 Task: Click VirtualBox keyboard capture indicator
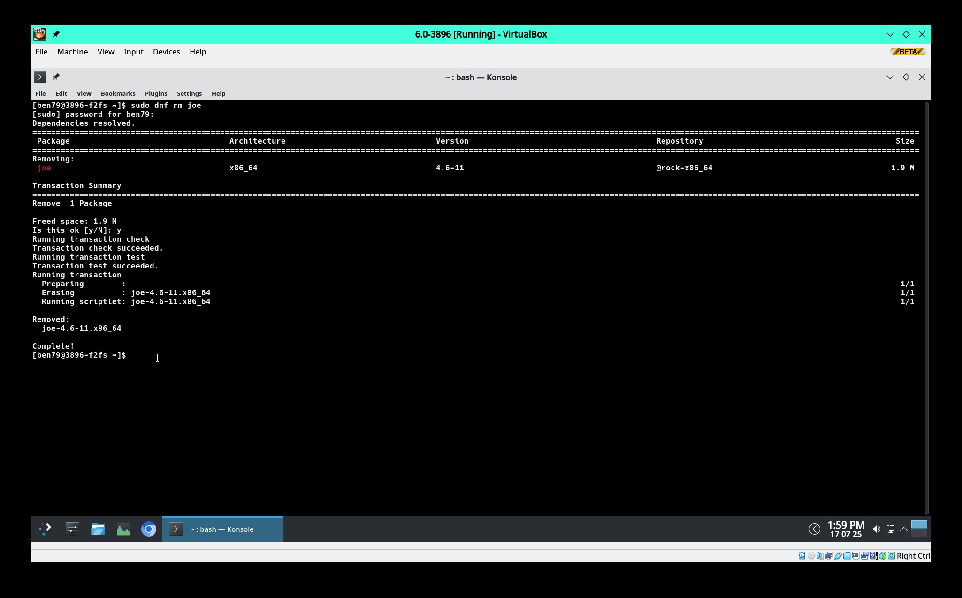pos(891,556)
